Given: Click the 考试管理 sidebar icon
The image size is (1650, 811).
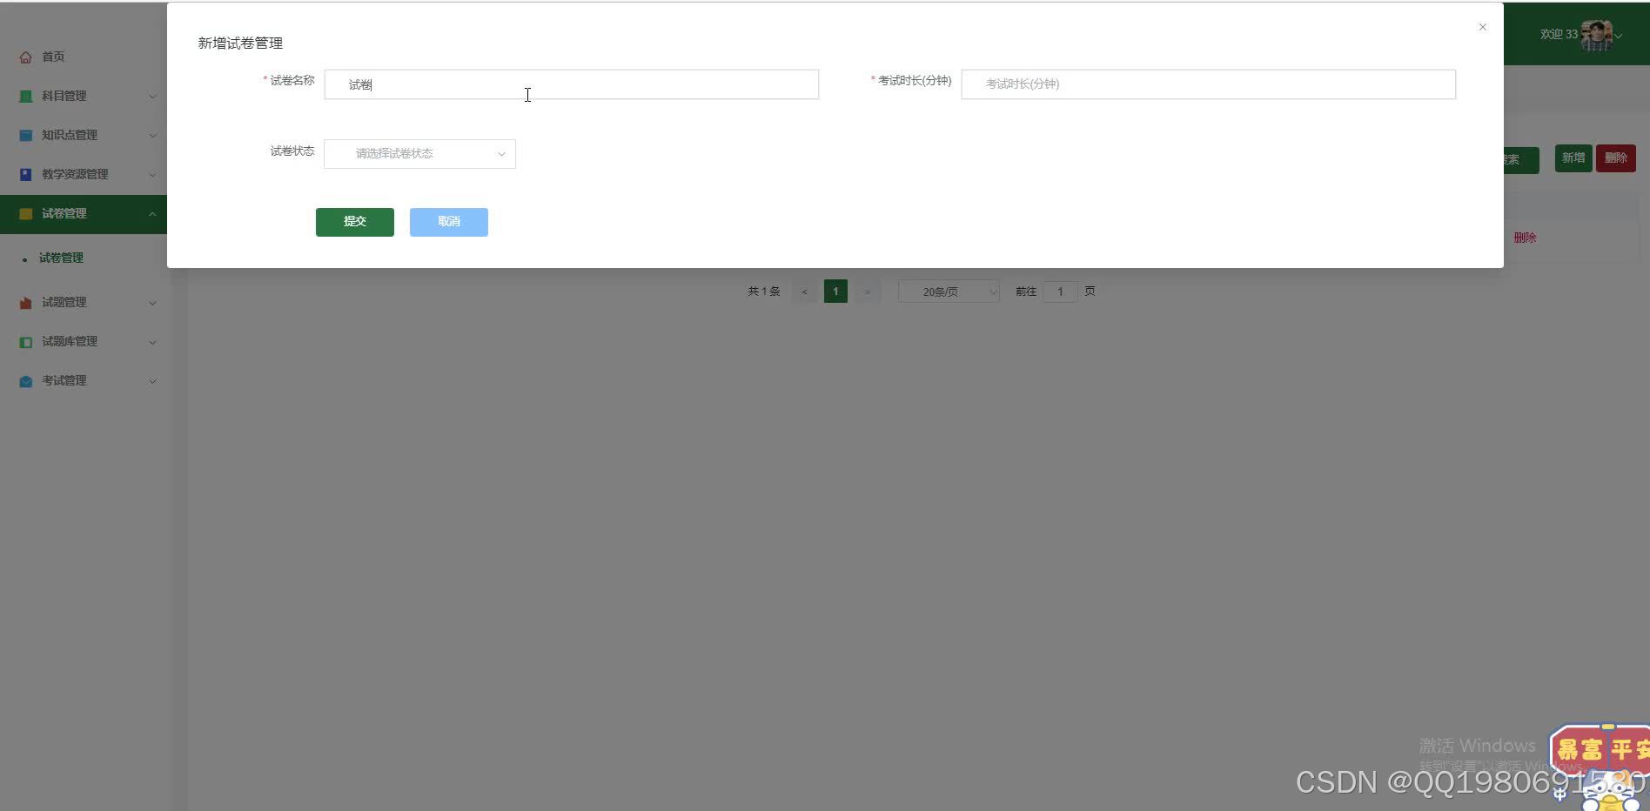Looking at the screenshot, I should pos(25,380).
